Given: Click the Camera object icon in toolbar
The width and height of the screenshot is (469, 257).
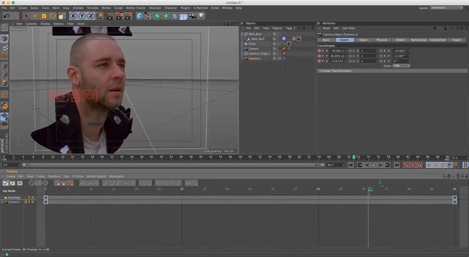Looking at the screenshot, I should pos(192,16).
